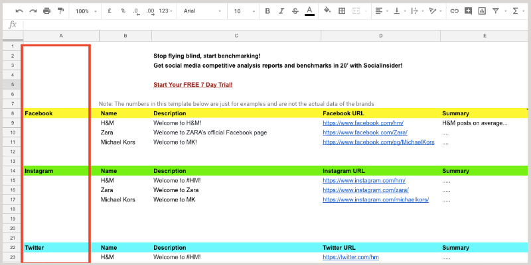Viewport: 531px width, 265px height.
Task: Open the Zara Facebook URL link
Action: point(365,132)
